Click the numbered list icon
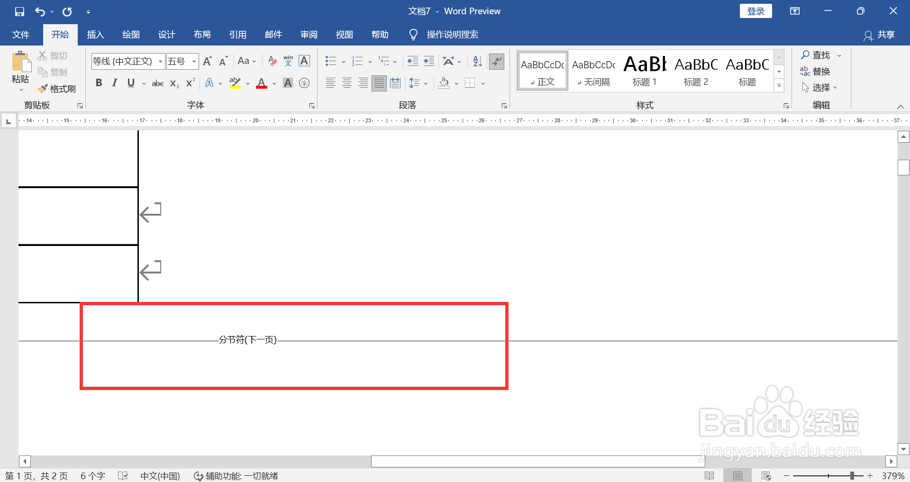 click(357, 61)
